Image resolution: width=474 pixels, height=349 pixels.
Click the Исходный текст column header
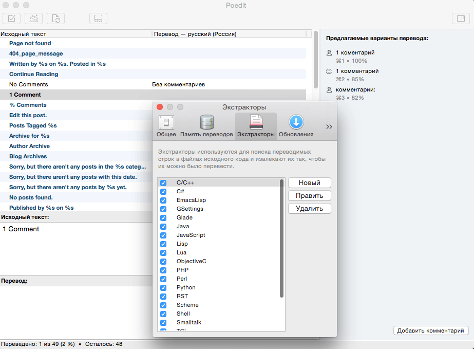point(75,34)
